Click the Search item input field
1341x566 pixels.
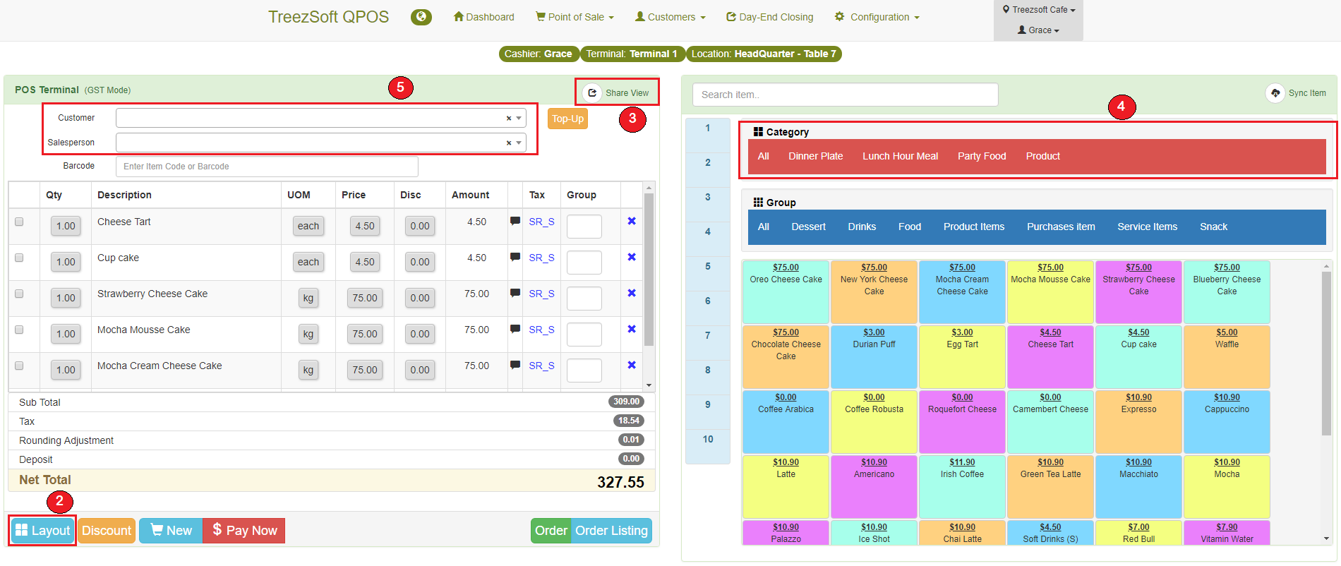pyautogui.click(x=845, y=95)
